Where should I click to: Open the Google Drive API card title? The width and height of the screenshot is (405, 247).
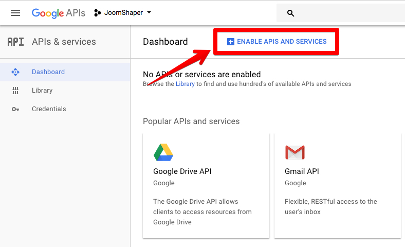pyautogui.click(x=182, y=171)
